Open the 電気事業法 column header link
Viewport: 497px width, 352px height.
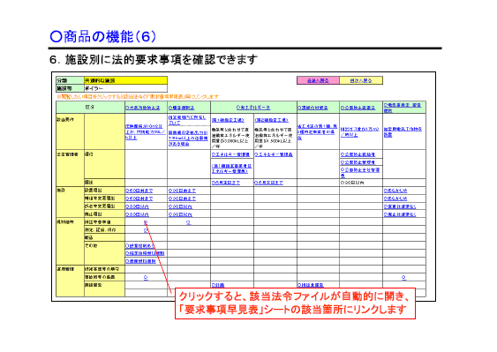(403, 108)
